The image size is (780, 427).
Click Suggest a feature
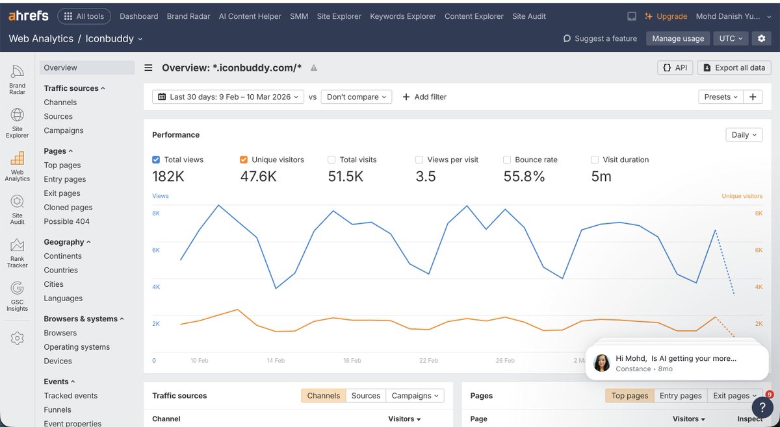click(x=600, y=38)
